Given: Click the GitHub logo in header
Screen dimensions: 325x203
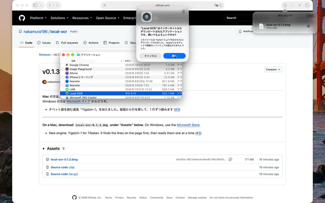Looking at the screenshot, I should click(x=22, y=18).
